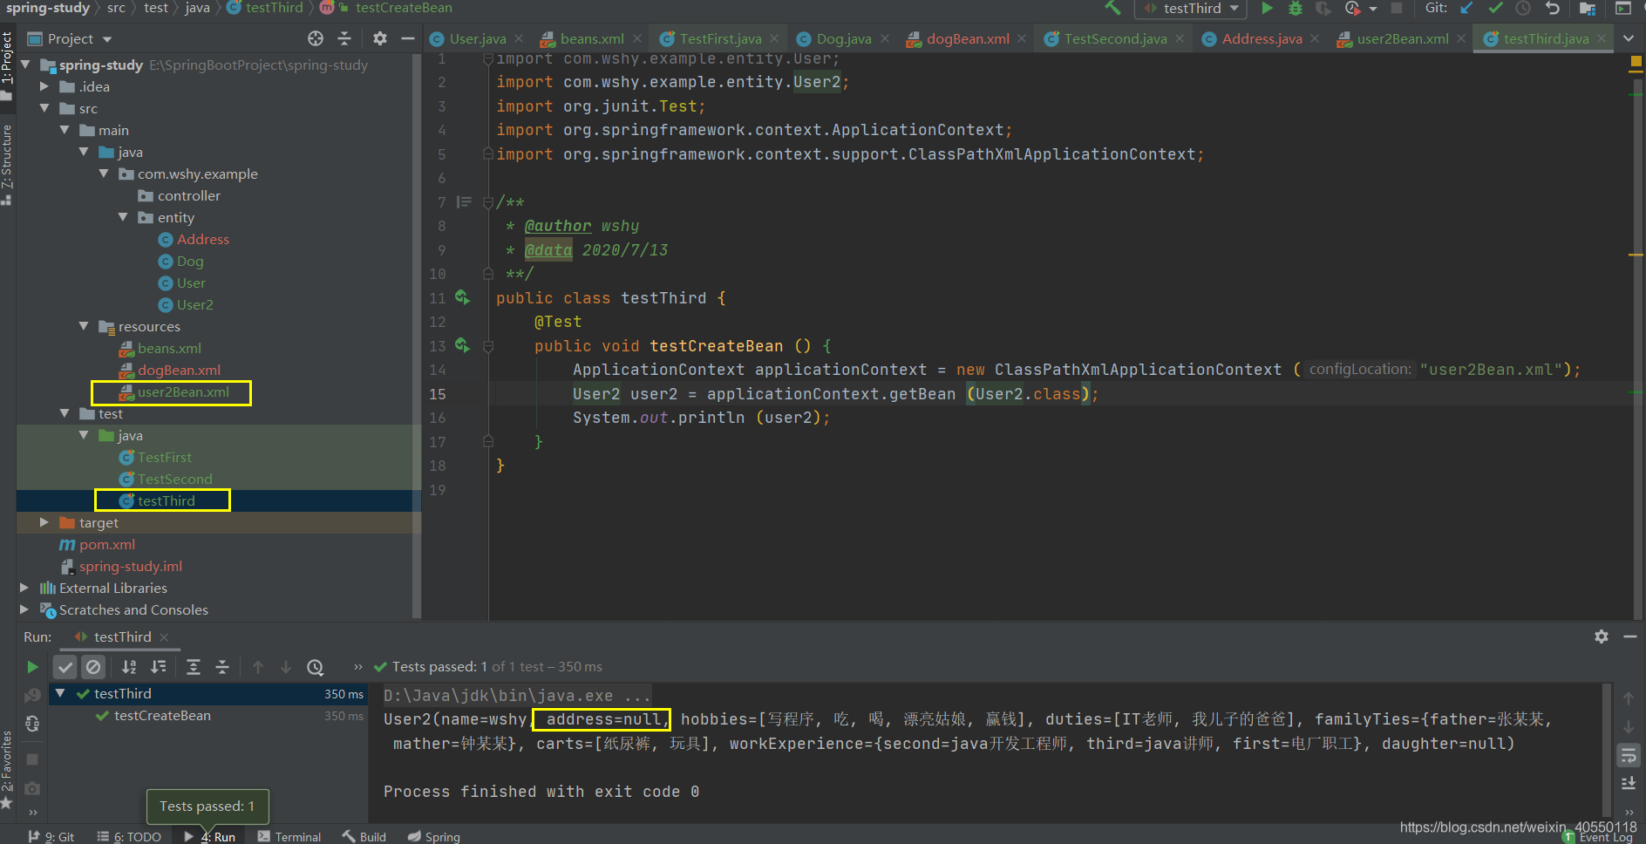Open the Terminal tool window
This screenshot has height=844, width=1646.
click(289, 836)
